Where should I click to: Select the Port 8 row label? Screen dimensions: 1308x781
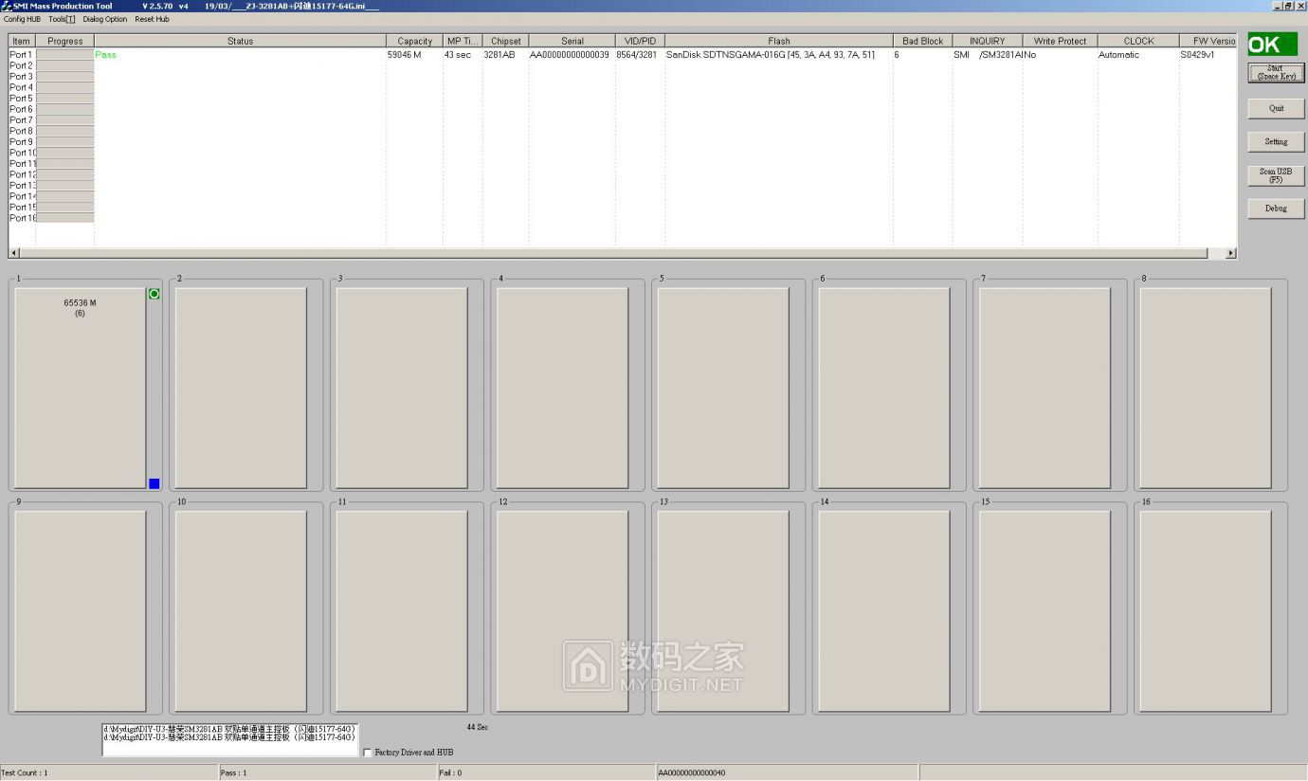click(21, 131)
